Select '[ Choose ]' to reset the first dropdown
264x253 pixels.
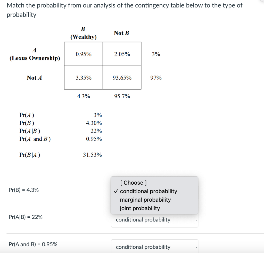tap(133, 183)
